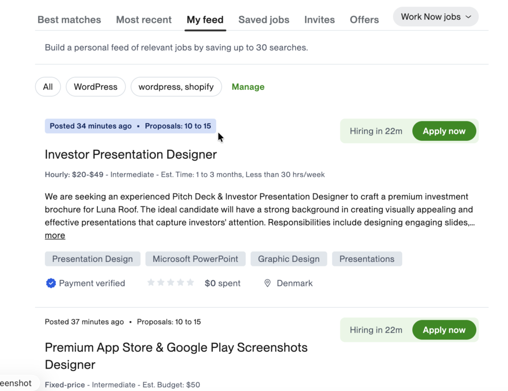Switch to the Best matches tab
Viewport: 508px width, 391px height.
(69, 20)
